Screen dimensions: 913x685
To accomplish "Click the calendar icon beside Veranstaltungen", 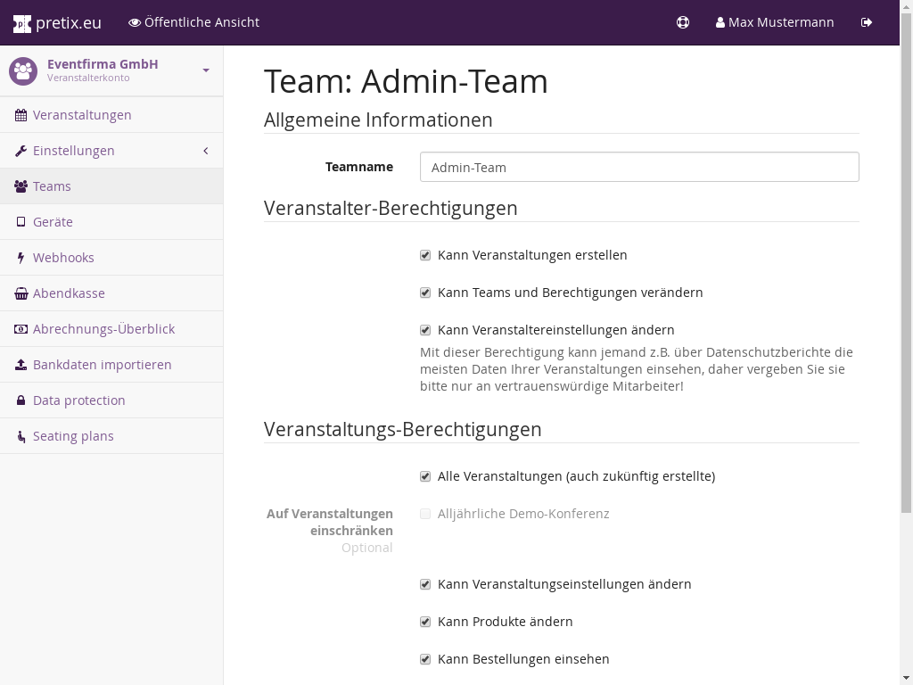I will click(21, 115).
